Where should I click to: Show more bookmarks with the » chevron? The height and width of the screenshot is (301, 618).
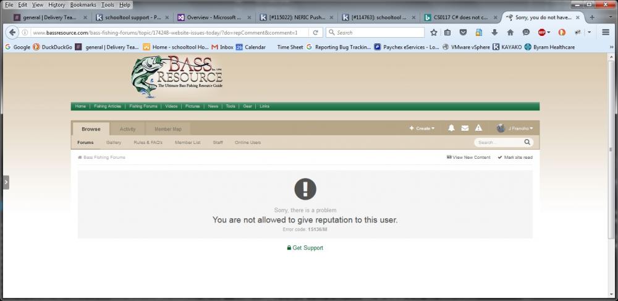click(x=611, y=47)
